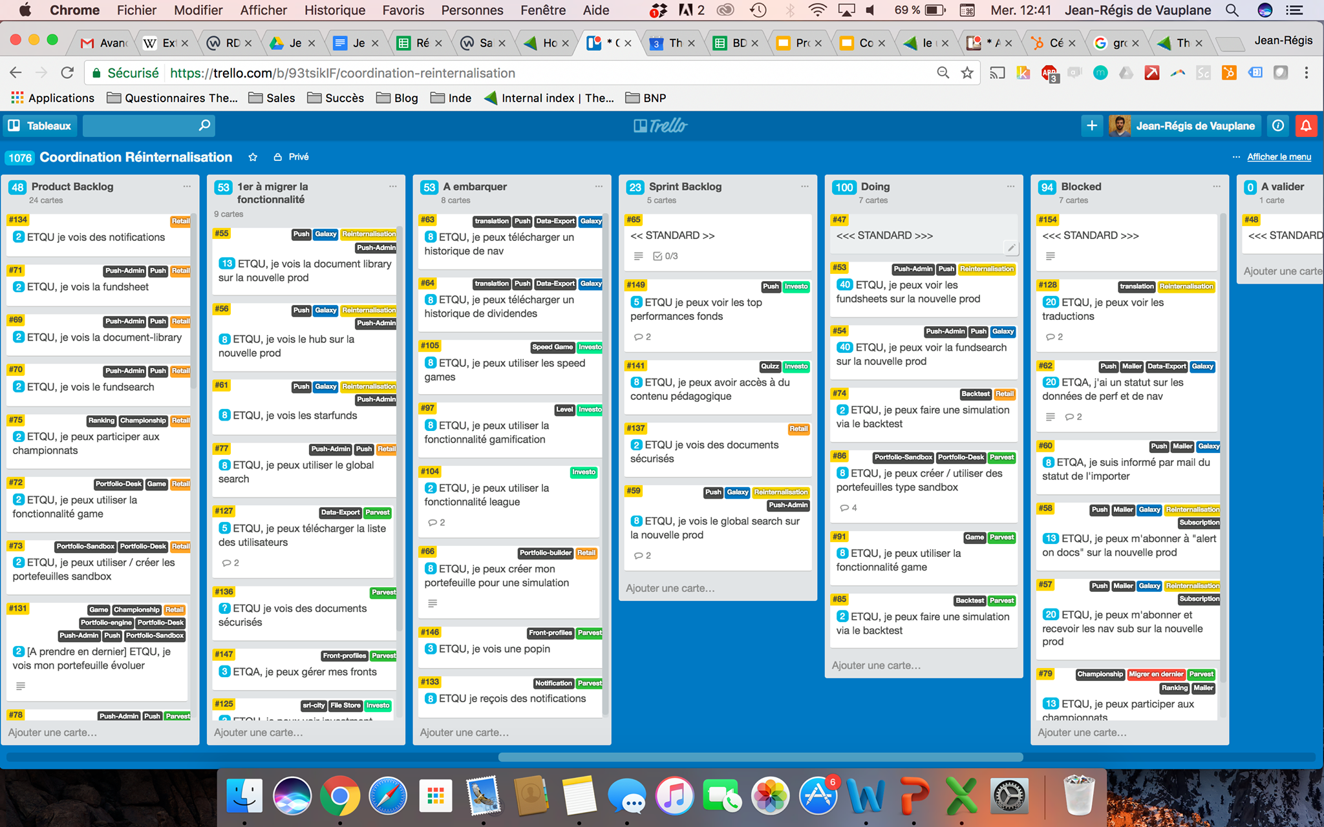Click pencil edit icon on Doing STANDARD card
This screenshot has width=1324, height=827.
coord(1011,247)
